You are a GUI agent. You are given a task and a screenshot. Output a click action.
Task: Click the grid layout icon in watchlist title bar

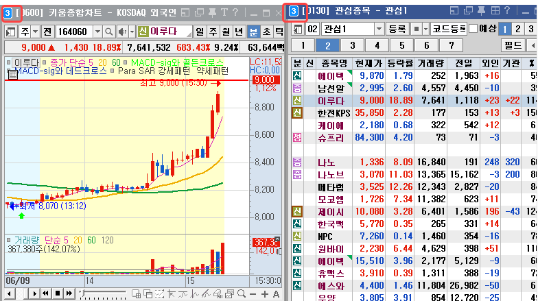click(495, 11)
